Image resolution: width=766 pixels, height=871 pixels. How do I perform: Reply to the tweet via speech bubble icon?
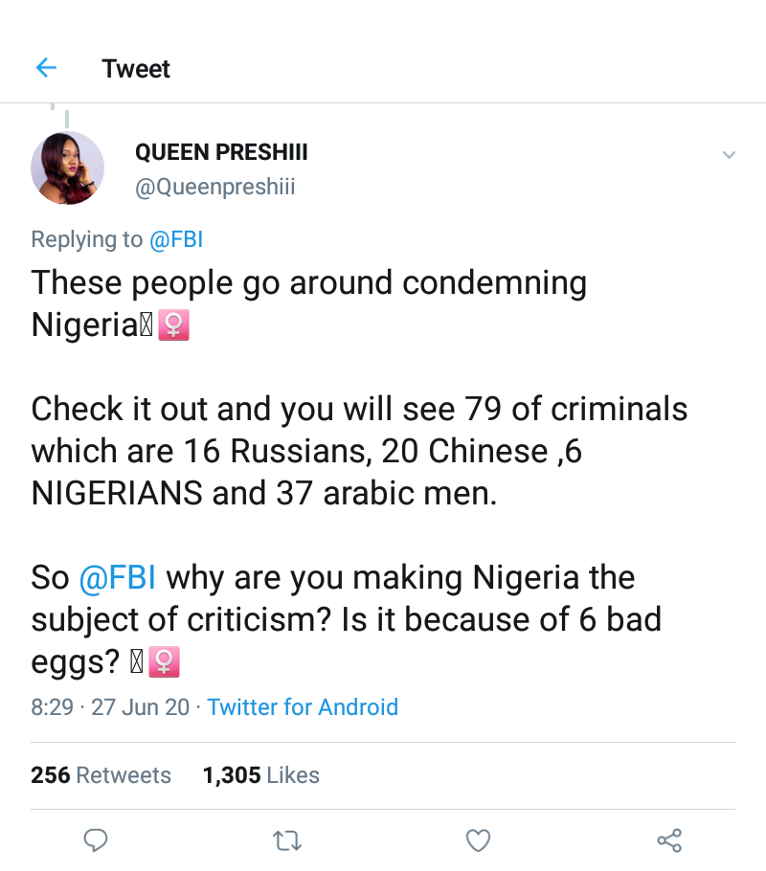click(95, 840)
